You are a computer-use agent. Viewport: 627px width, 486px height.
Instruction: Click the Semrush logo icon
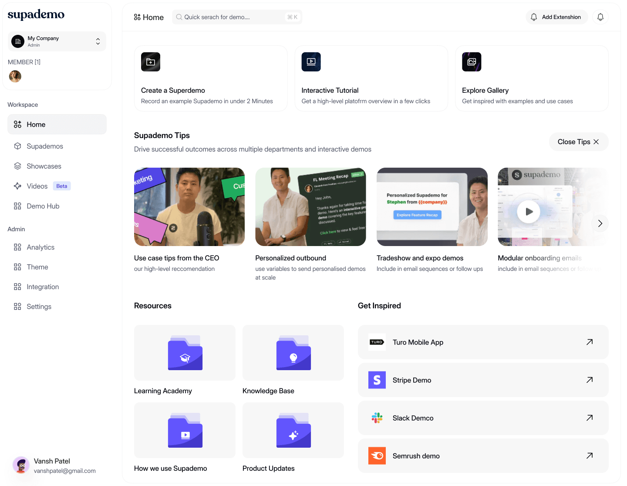(377, 456)
